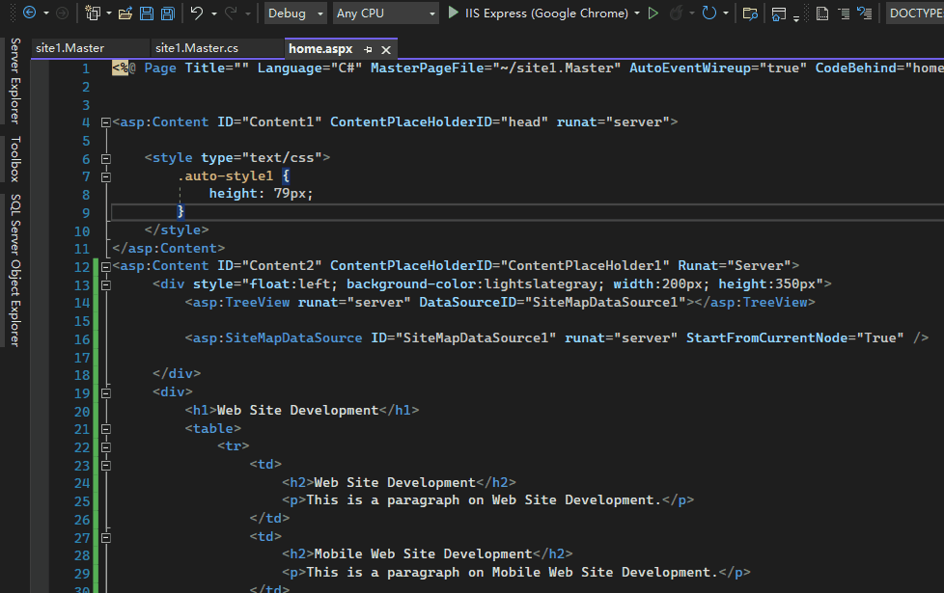Start debugging with IIS Express Google Chrome
The height and width of the screenshot is (593, 944).
pos(454,13)
